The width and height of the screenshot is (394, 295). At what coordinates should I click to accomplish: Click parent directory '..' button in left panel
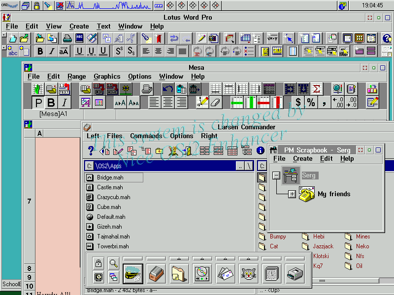click(x=240, y=166)
